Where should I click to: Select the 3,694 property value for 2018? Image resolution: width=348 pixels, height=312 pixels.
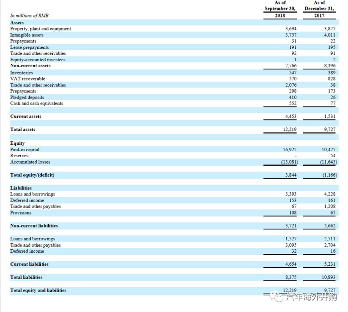(291, 29)
